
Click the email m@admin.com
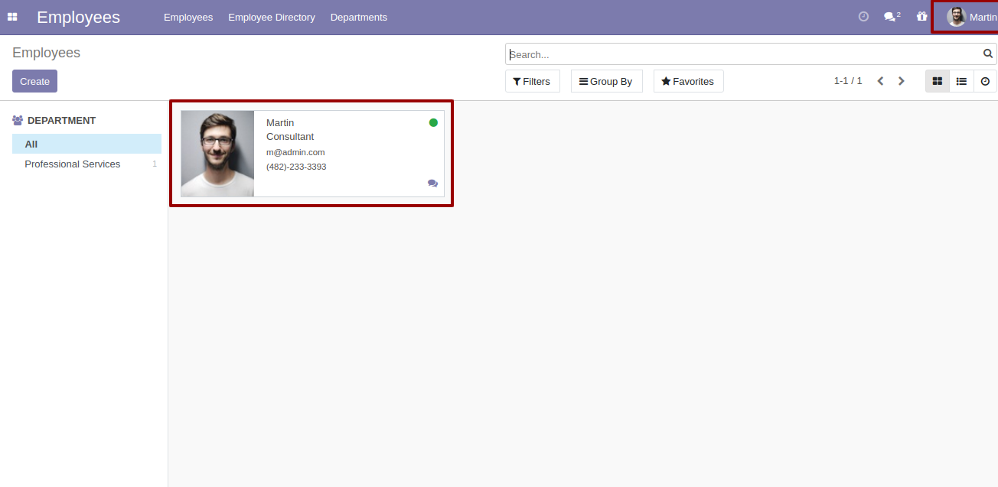click(295, 152)
